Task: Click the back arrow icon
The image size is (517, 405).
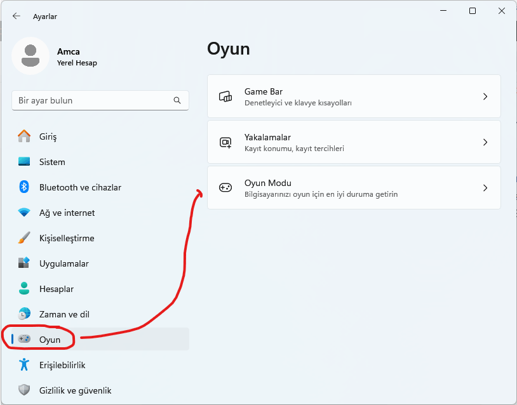Action: pos(16,16)
